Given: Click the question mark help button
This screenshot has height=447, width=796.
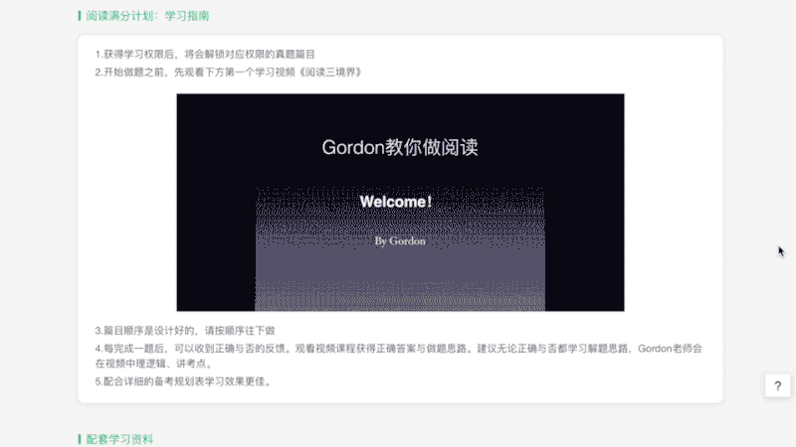Looking at the screenshot, I should [x=777, y=386].
